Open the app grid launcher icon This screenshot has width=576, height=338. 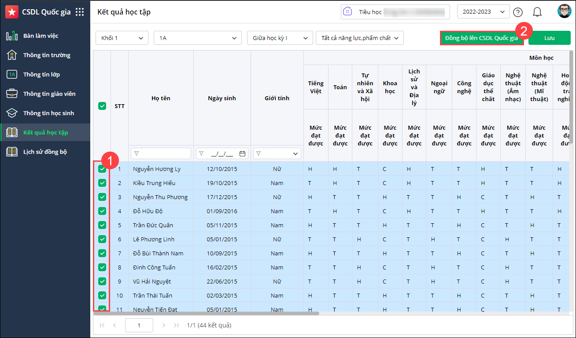[x=80, y=12]
